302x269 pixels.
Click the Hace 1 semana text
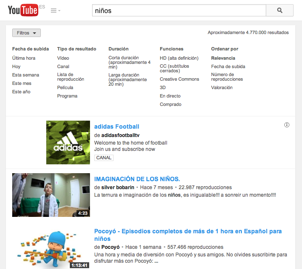[x=143, y=247]
